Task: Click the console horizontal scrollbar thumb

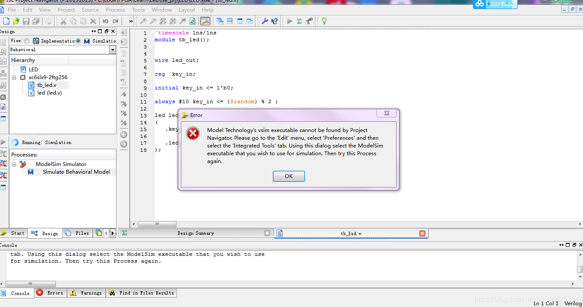Action: (x=31, y=284)
